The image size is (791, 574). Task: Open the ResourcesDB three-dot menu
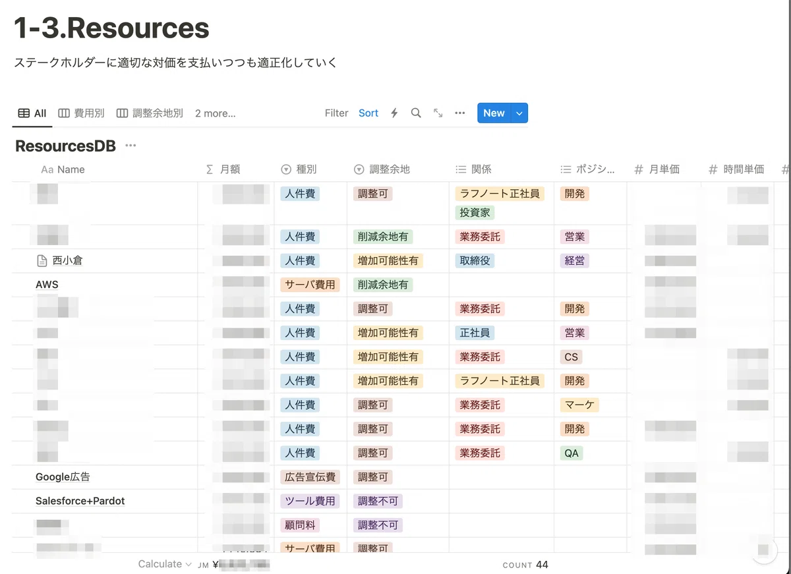pyautogui.click(x=131, y=146)
